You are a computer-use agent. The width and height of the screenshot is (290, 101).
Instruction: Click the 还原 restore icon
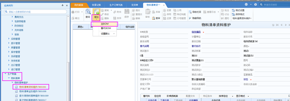click(x=164, y=18)
